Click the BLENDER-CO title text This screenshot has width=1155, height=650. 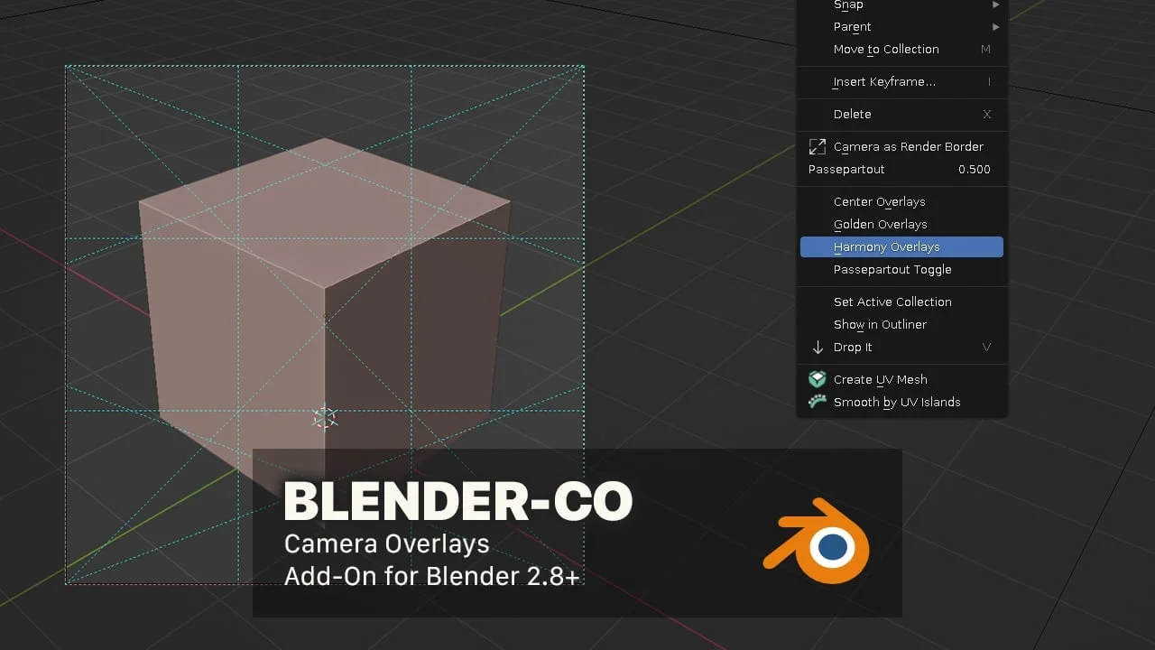[x=457, y=503]
